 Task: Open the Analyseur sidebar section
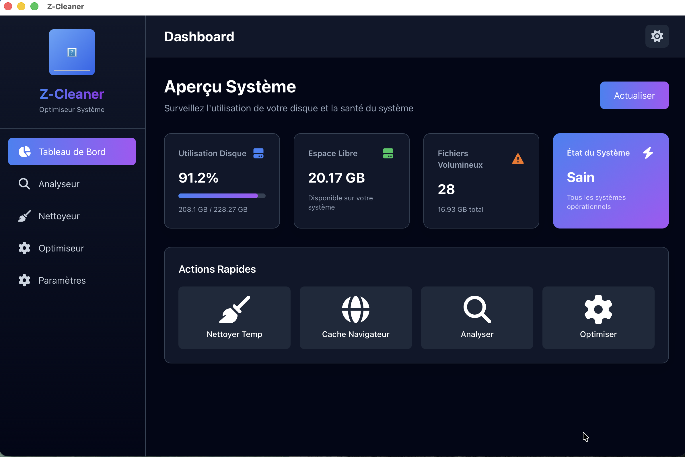pos(58,184)
